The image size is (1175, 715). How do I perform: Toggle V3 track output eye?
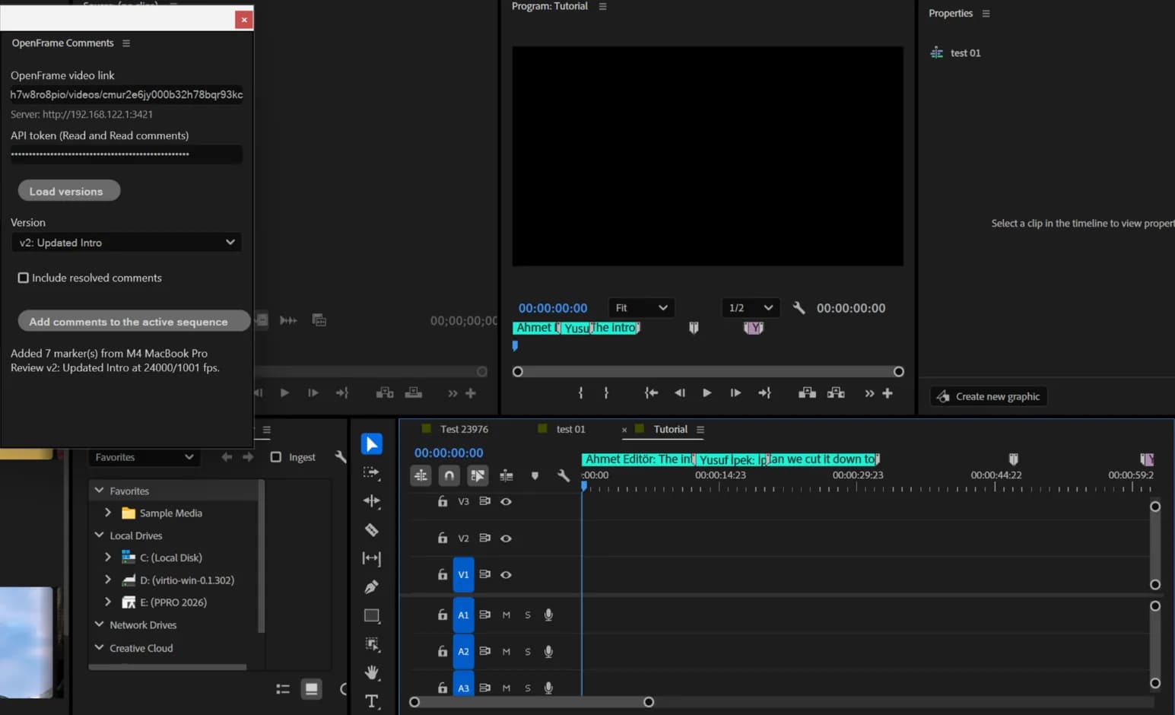point(506,501)
